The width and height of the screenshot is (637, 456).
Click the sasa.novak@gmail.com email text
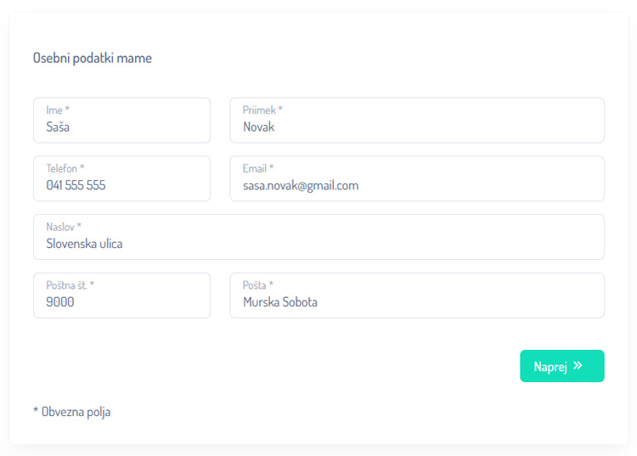[x=301, y=185]
